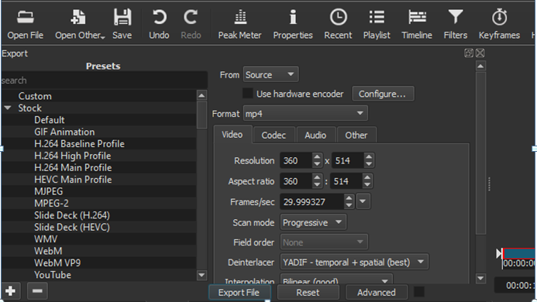Click the Frames/sec value field
Viewport: 537px width, 302px height.
[x=312, y=201]
